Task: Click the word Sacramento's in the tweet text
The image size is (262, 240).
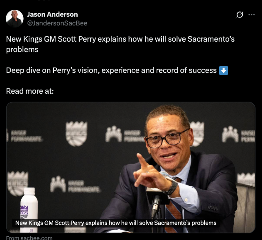Action: click(211, 40)
